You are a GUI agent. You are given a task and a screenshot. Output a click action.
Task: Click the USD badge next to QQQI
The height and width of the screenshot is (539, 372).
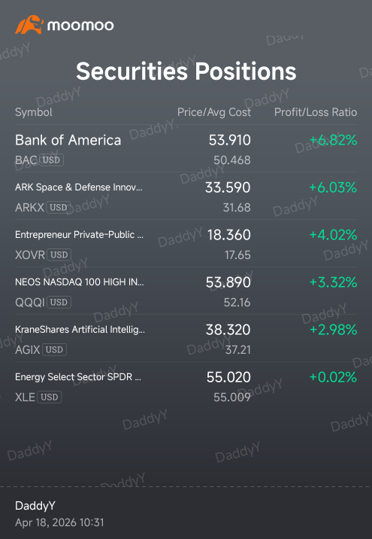pos(59,302)
